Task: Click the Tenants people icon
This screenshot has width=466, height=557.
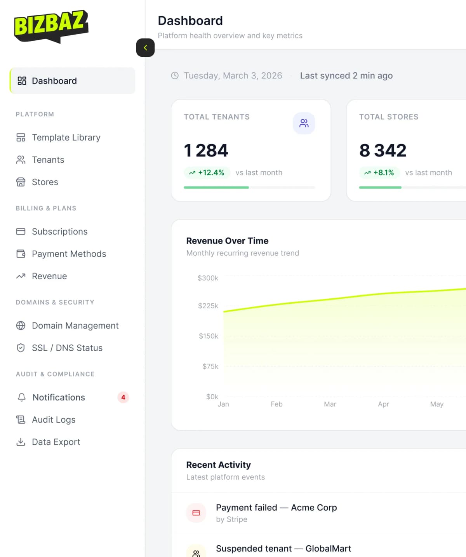Action: [21, 160]
